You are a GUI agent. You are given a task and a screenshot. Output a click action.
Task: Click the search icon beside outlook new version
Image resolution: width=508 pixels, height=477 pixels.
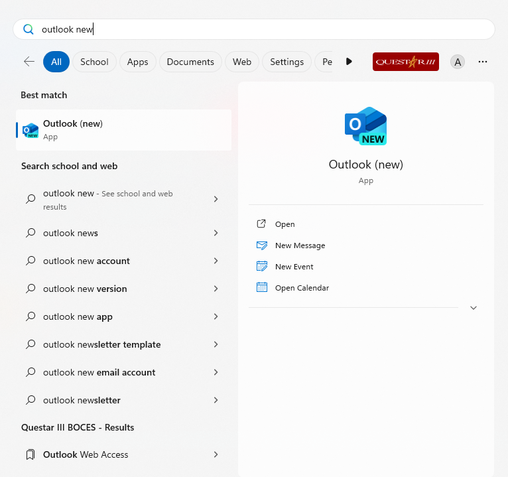pos(31,289)
